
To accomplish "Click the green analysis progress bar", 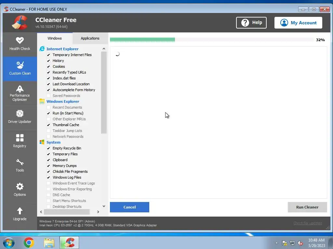I will click(142, 40).
